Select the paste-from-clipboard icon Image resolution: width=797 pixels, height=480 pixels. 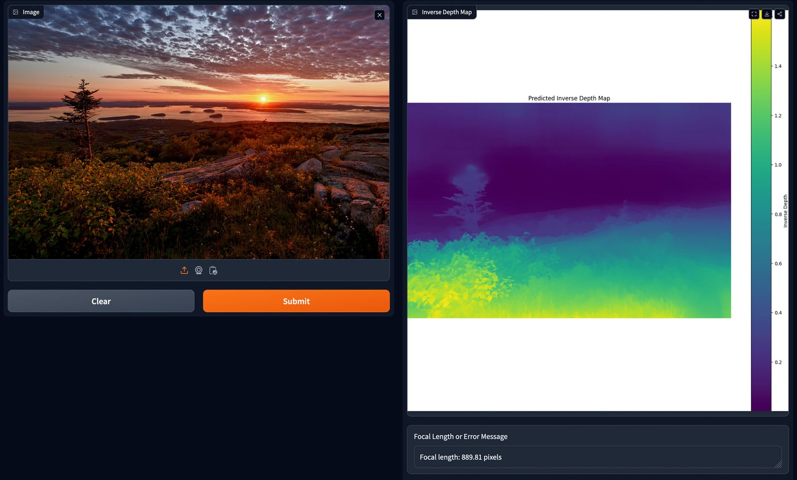pyautogui.click(x=213, y=270)
